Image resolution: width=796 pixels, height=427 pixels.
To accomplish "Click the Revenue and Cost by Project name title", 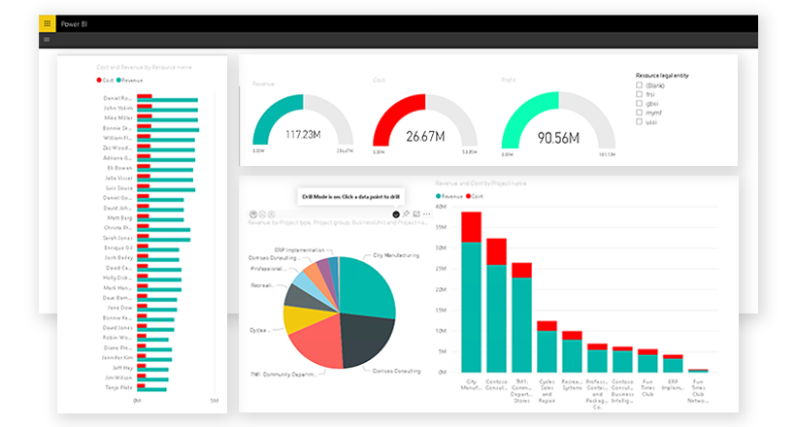I will 481,182.
